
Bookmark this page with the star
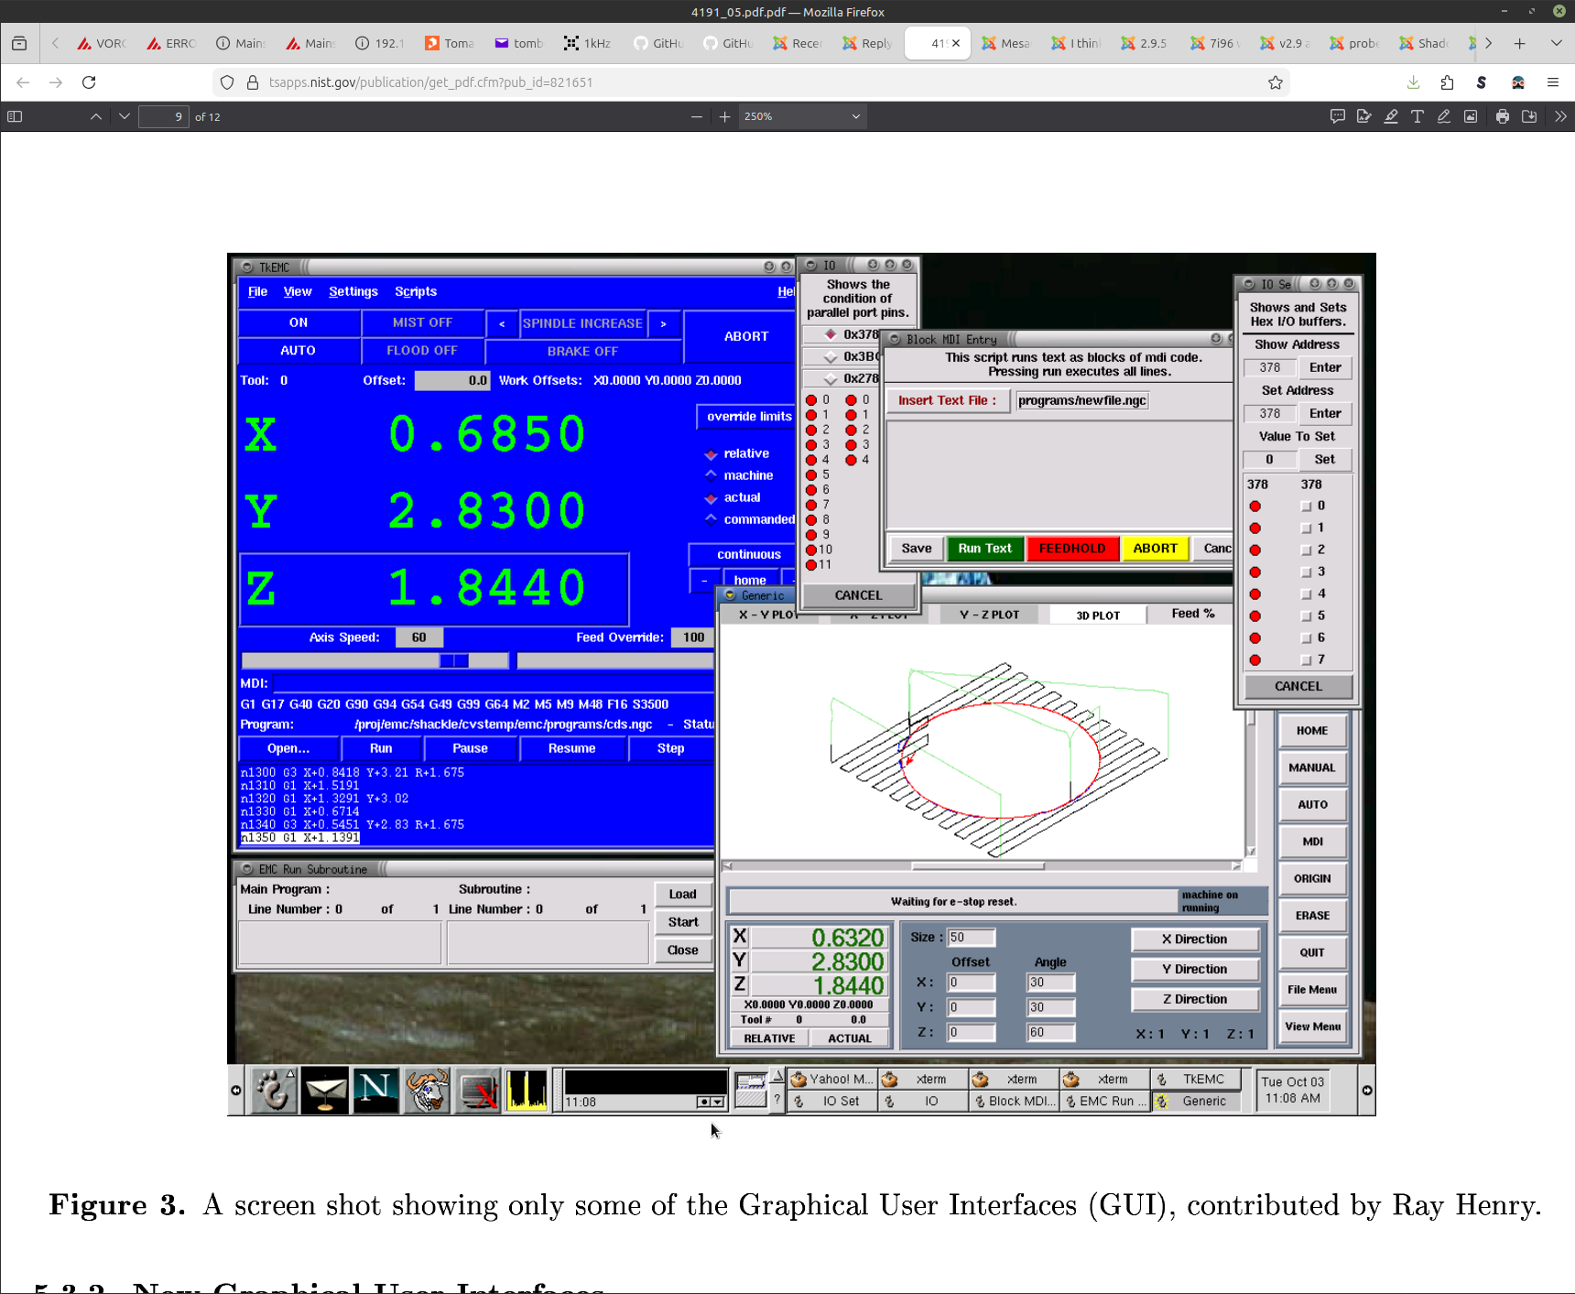pos(1276,82)
